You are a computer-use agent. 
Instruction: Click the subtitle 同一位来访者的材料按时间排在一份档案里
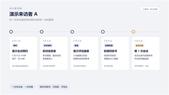31,20
